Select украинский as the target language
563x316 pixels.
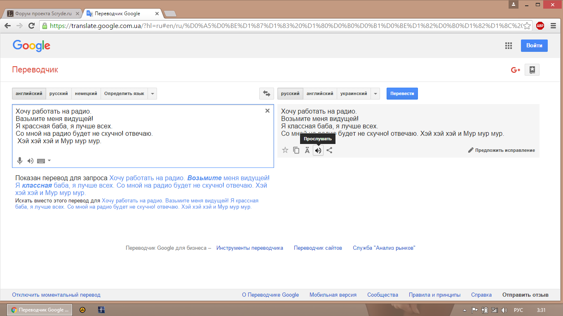coord(354,94)
